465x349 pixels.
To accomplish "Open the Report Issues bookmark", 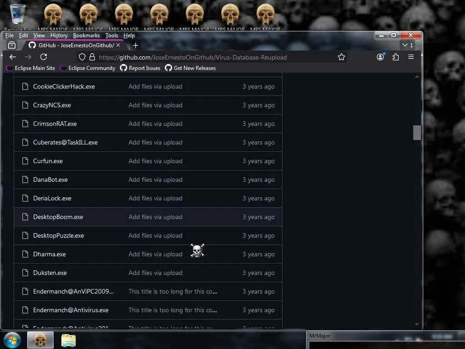I will [x=140, y=68].
